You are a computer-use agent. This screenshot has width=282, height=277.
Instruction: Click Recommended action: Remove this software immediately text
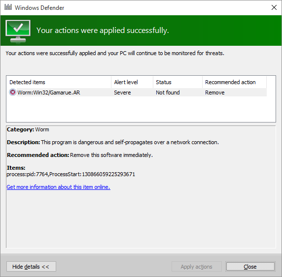click(x=80, y=155)
